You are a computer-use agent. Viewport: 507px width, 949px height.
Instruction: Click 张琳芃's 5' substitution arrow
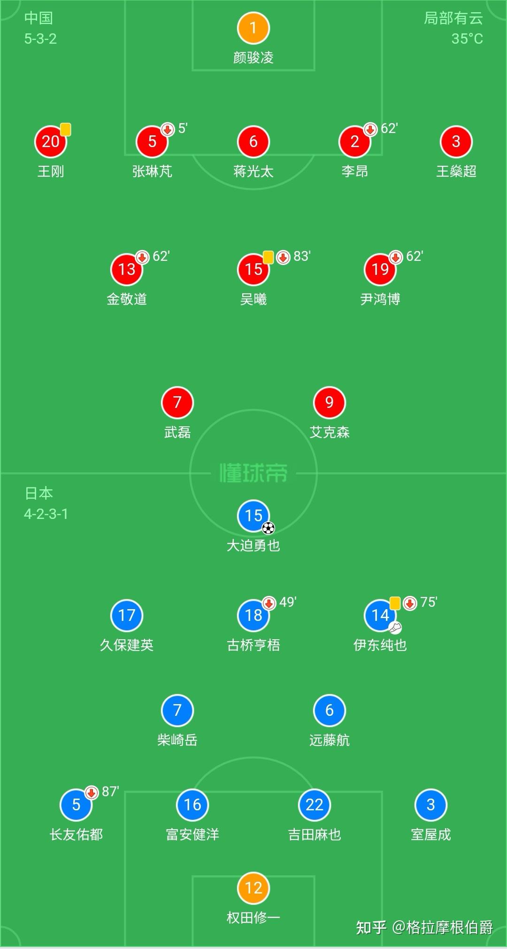168,129
